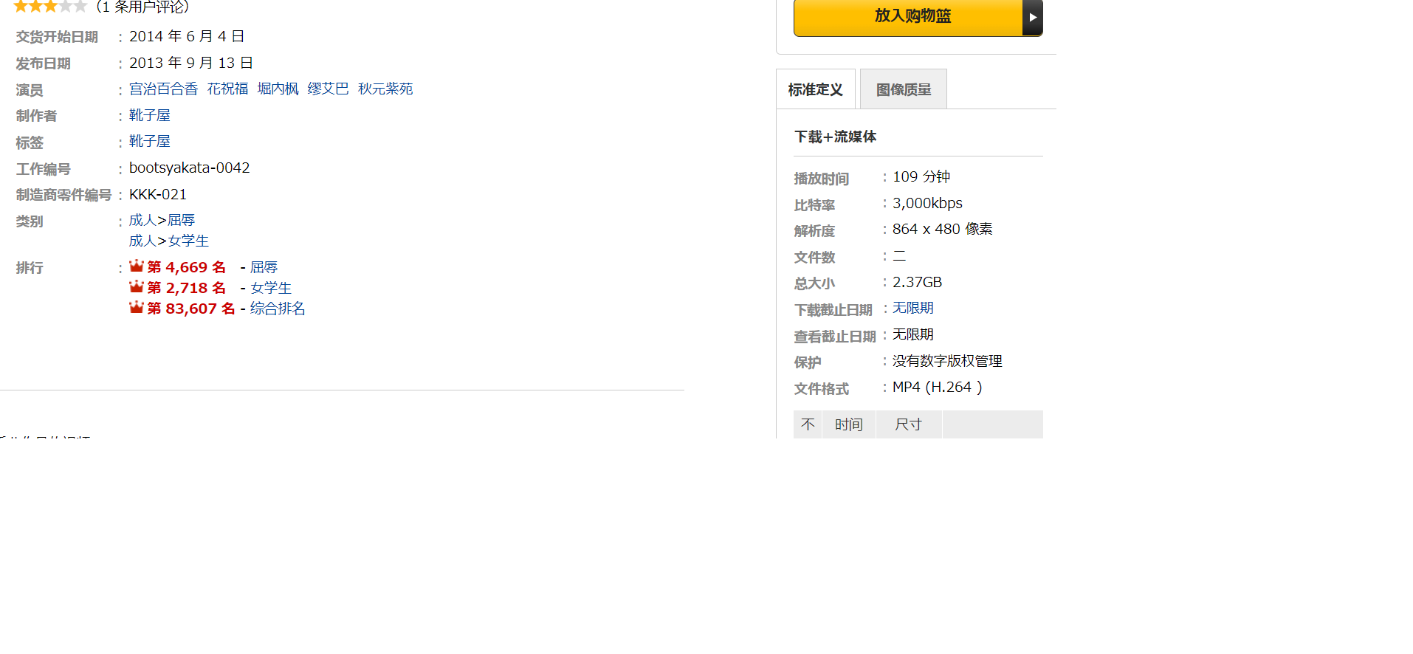Click the 不 table header cell

click(808, 424)
